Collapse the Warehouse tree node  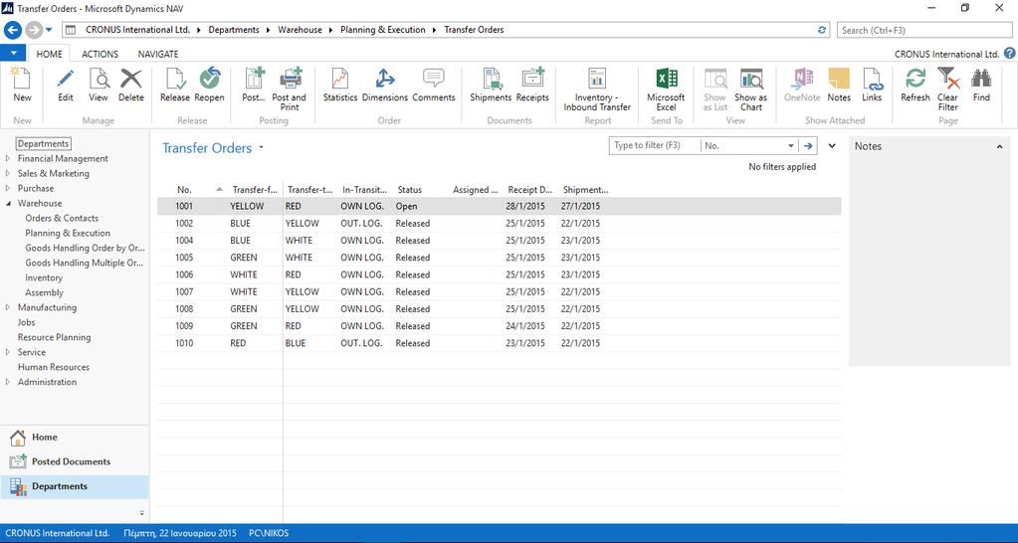[8, 203]
